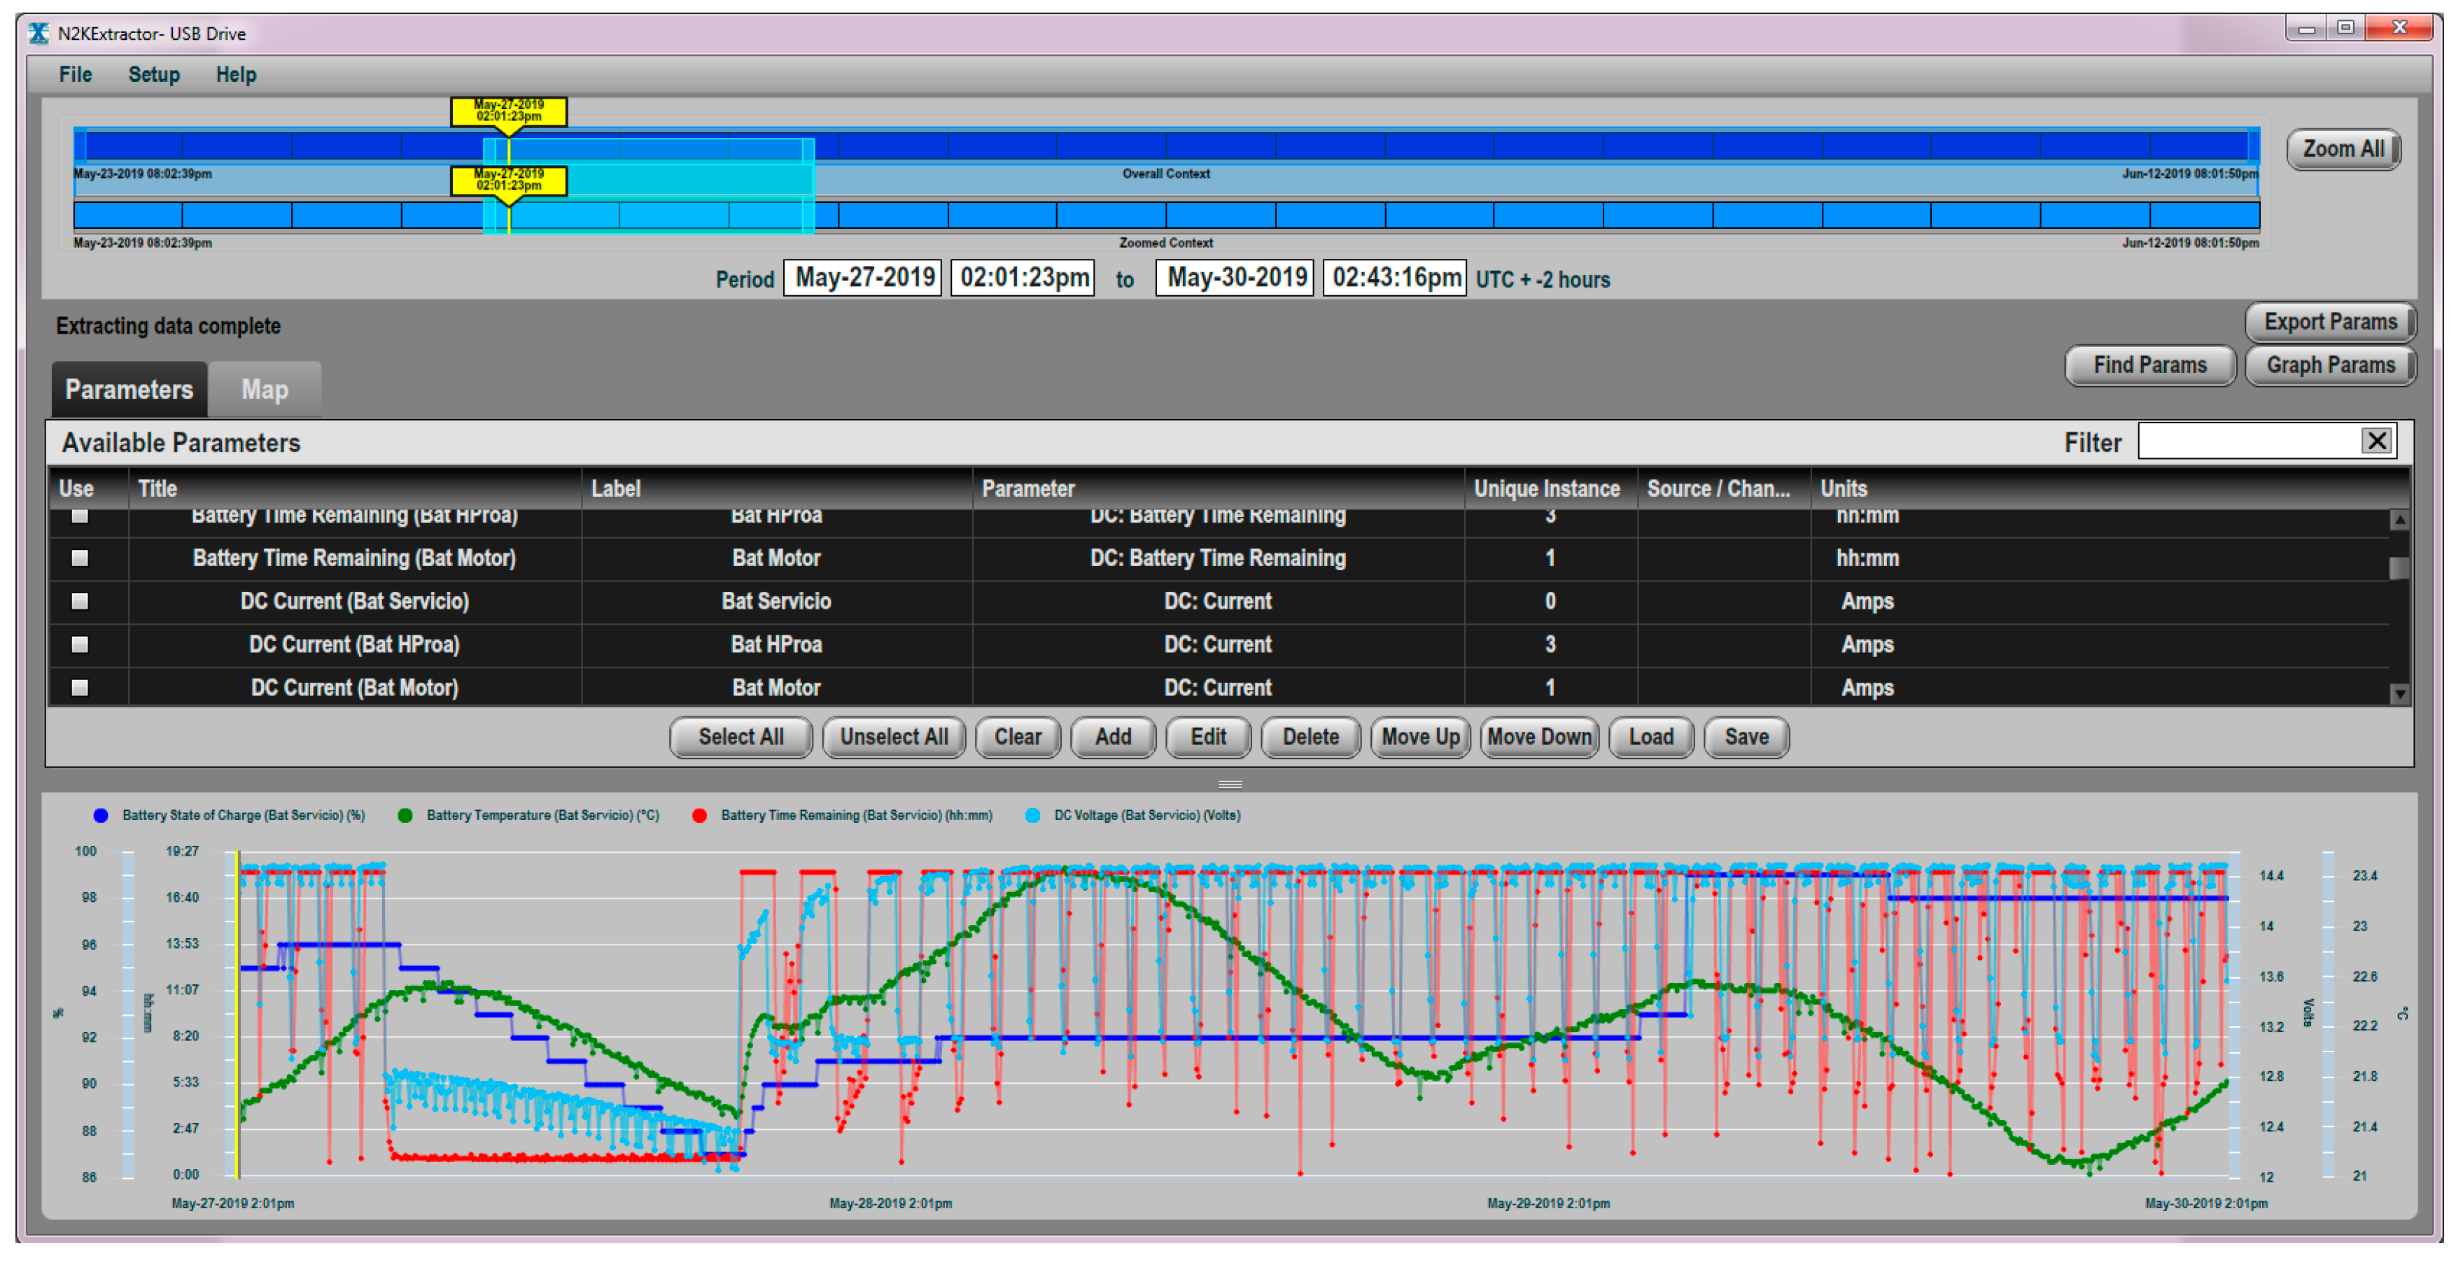The width and height of the screenshot is (2463, 1267).
Task: Click the panel splitter grip handle
Action: pos(1230,784)
